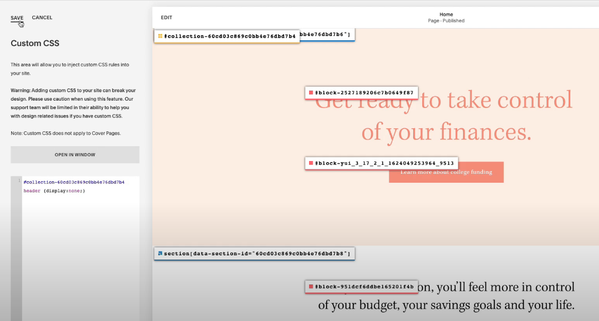Image resolution: width=599 pixels, height=321 pixels.
Task: Click line number 1 in the editor gutter
Action: coord(19,182)
